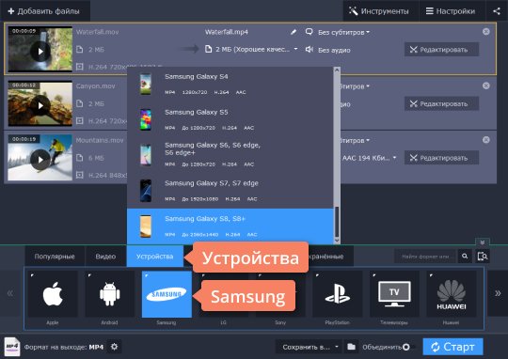Click the Без аудио label
The image size is (508, 359).
[334, 50]
